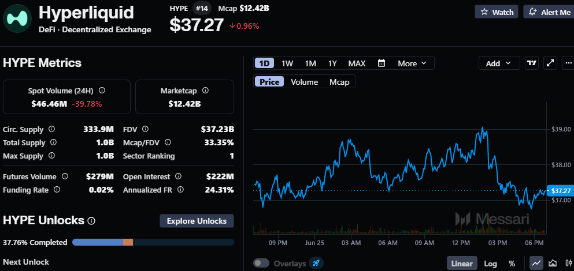Click the Mcap/FDV info icon

(168, 142)
